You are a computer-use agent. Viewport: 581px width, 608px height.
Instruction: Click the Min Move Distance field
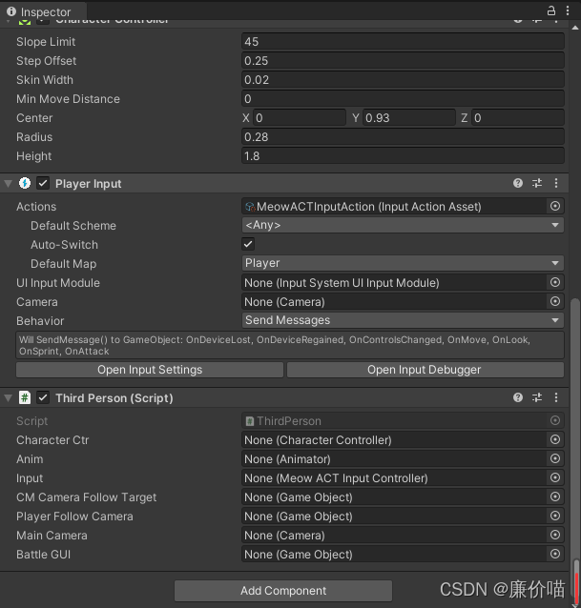[403, 98]
